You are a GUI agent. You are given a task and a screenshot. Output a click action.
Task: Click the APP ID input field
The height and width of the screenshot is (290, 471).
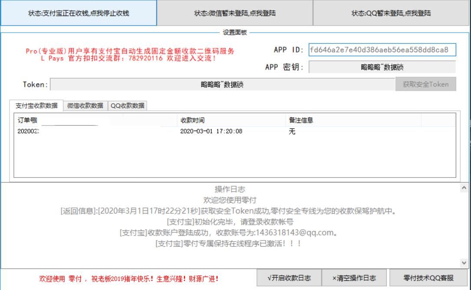[382, 49]
